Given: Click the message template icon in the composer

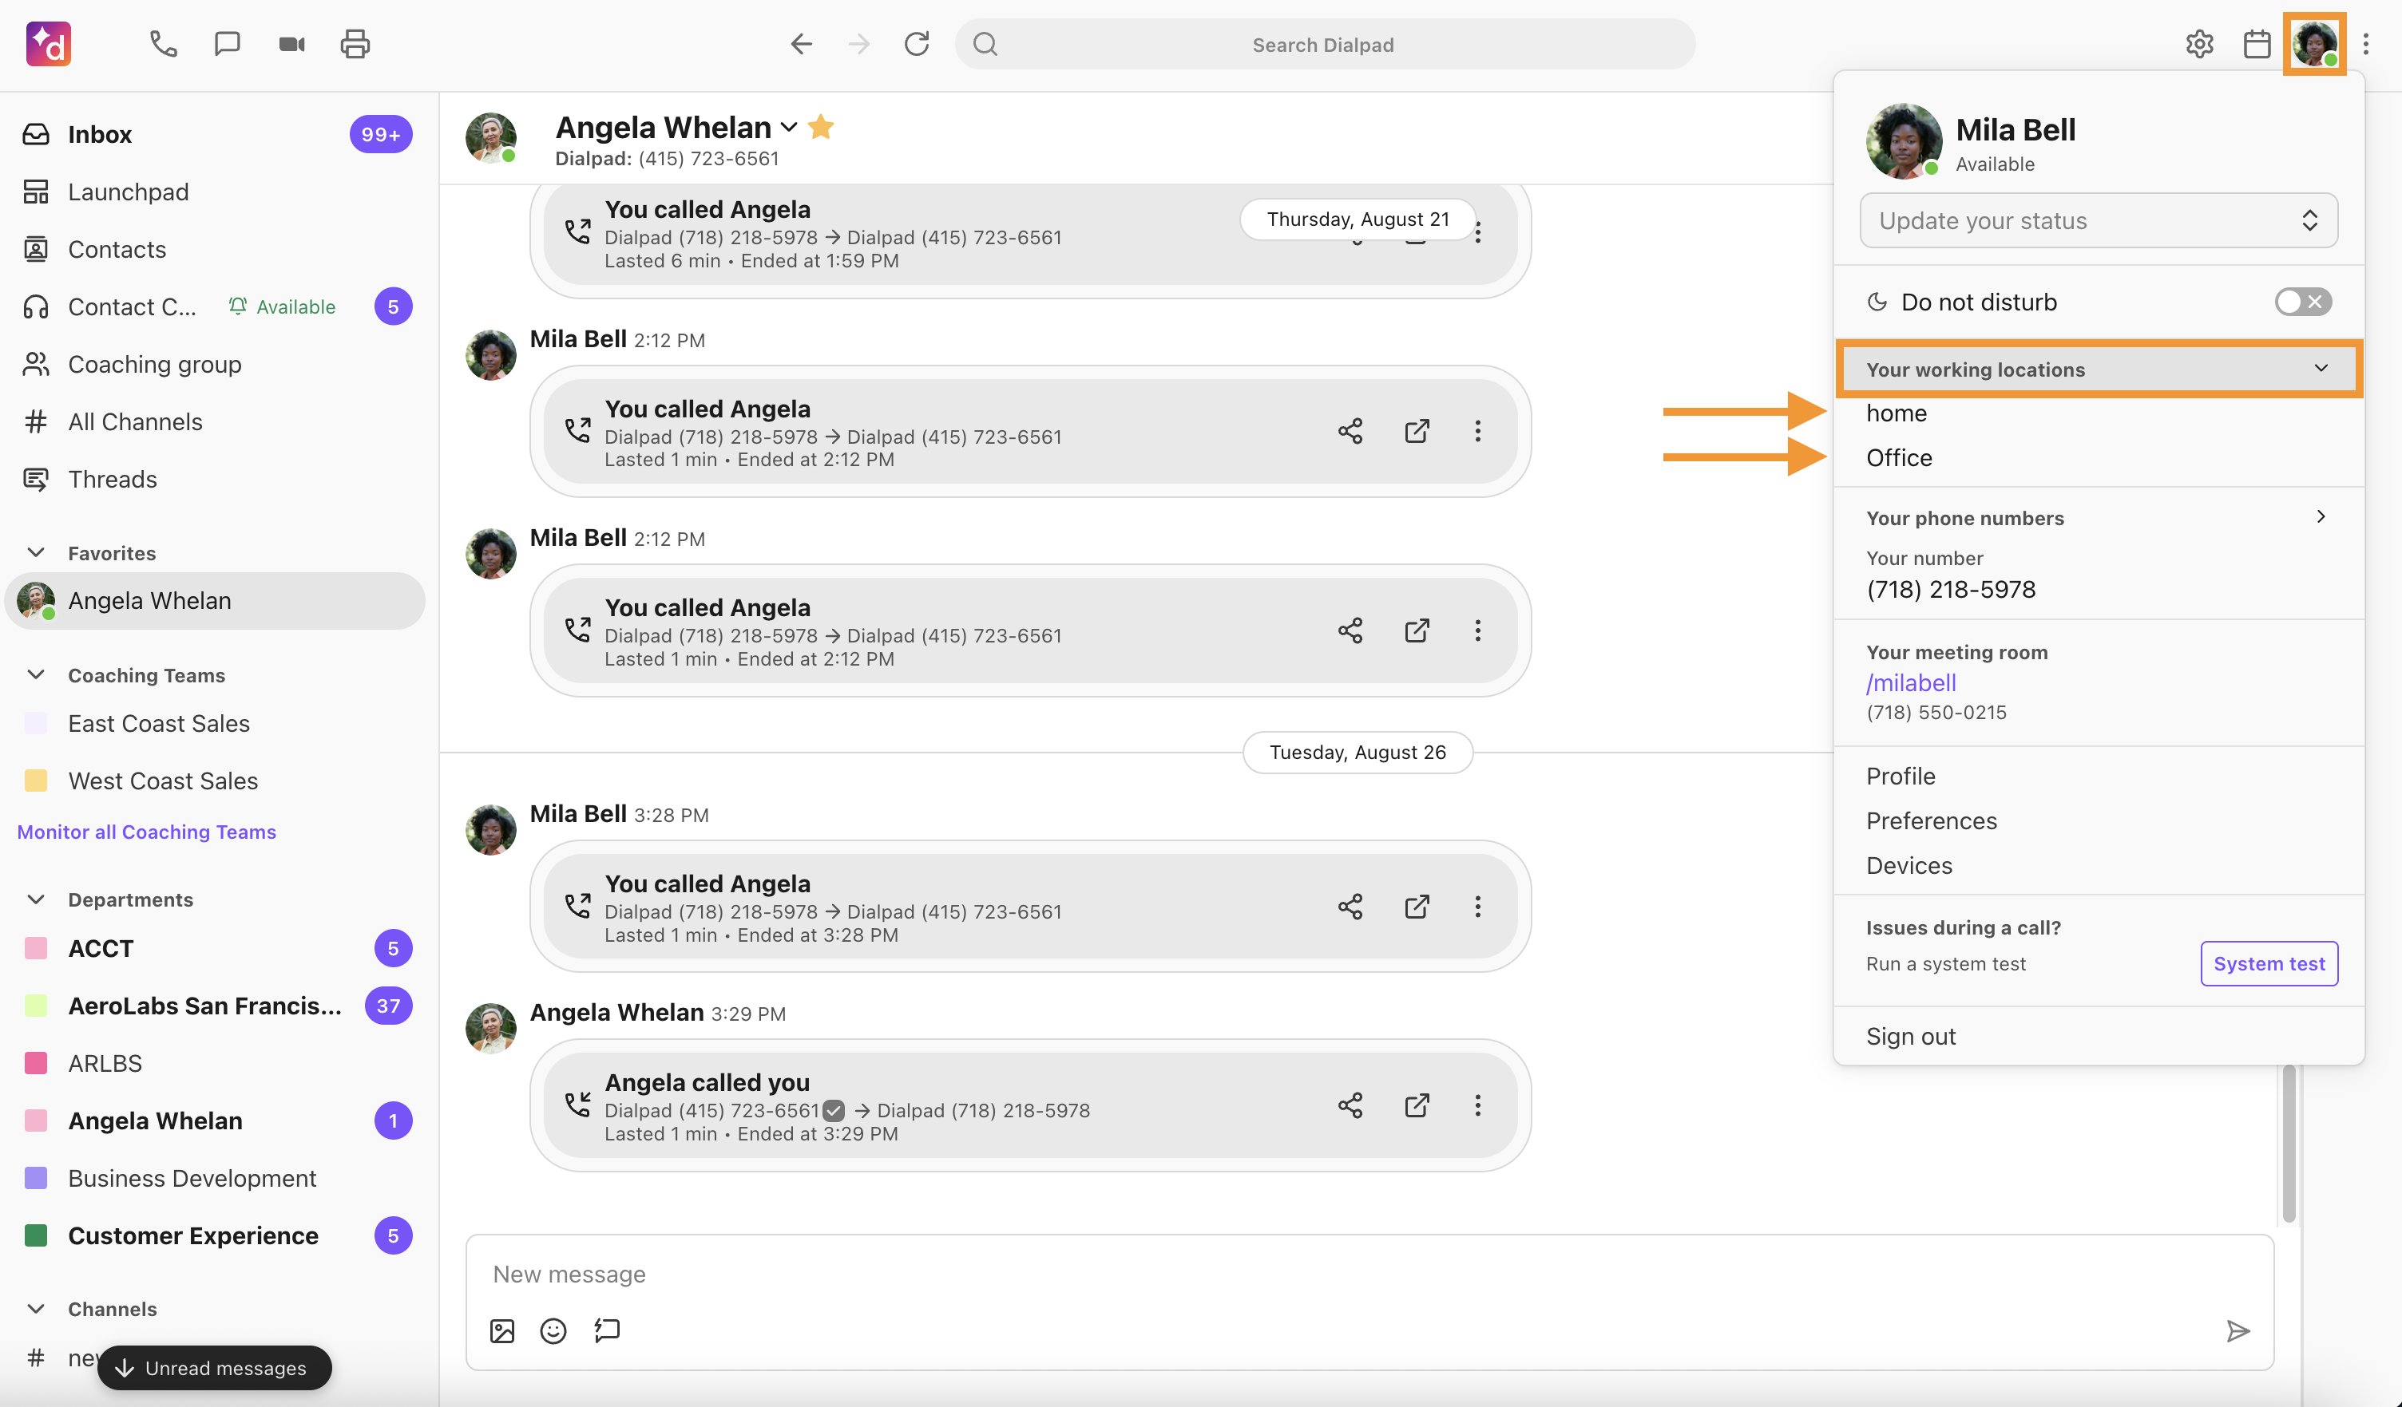Looking at the screenshot, I should tap(607, 1330).
